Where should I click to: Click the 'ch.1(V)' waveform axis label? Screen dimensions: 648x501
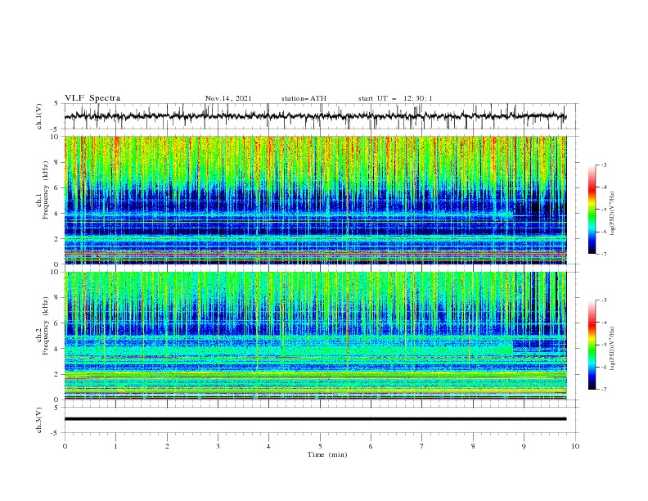coord(39,116)
